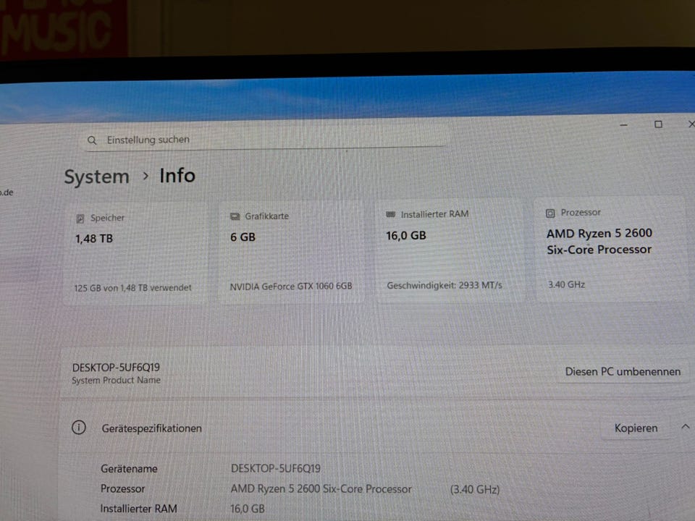Click the magnifier icon in the search box

pyautogui.click(x=92, y=140)
